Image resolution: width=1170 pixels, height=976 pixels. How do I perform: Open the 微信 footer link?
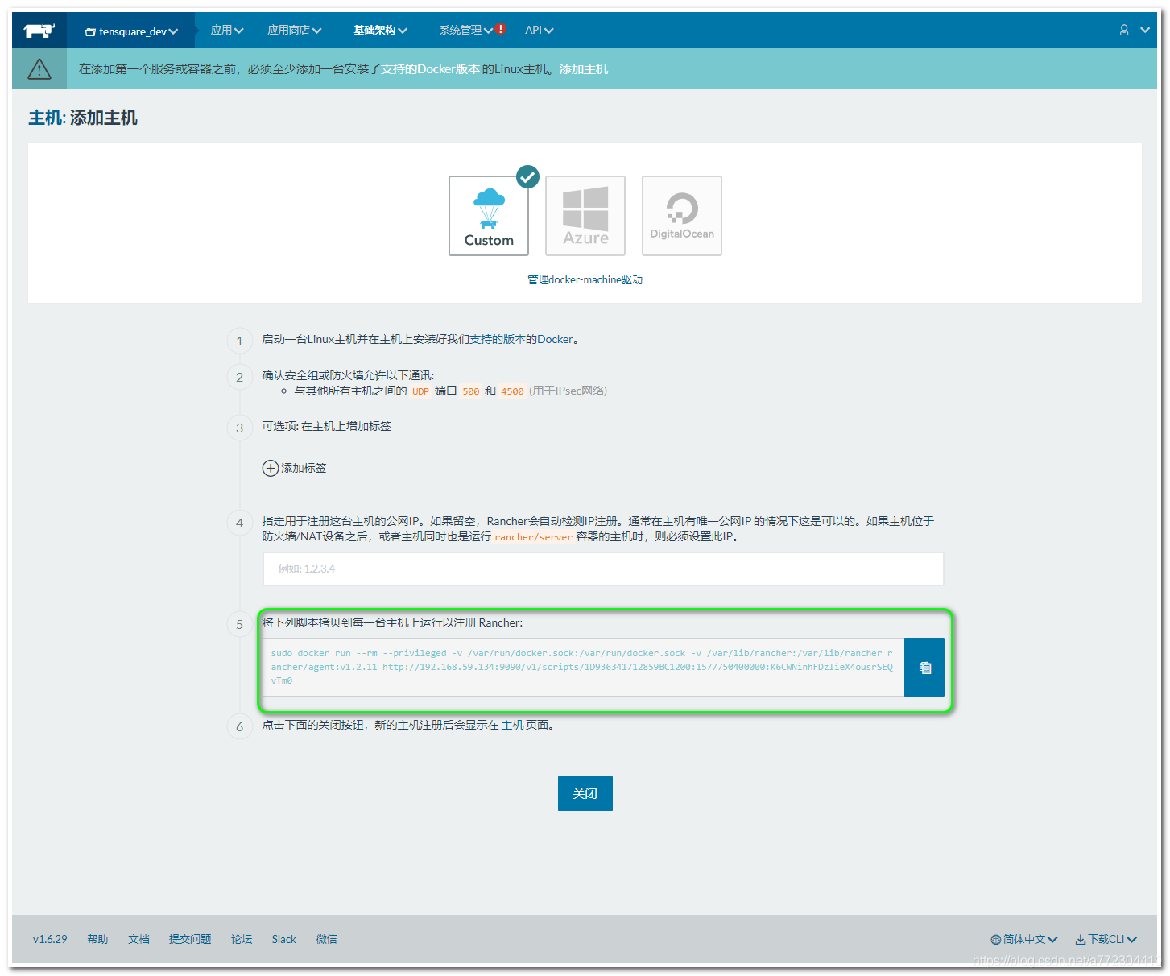[326, 939]
